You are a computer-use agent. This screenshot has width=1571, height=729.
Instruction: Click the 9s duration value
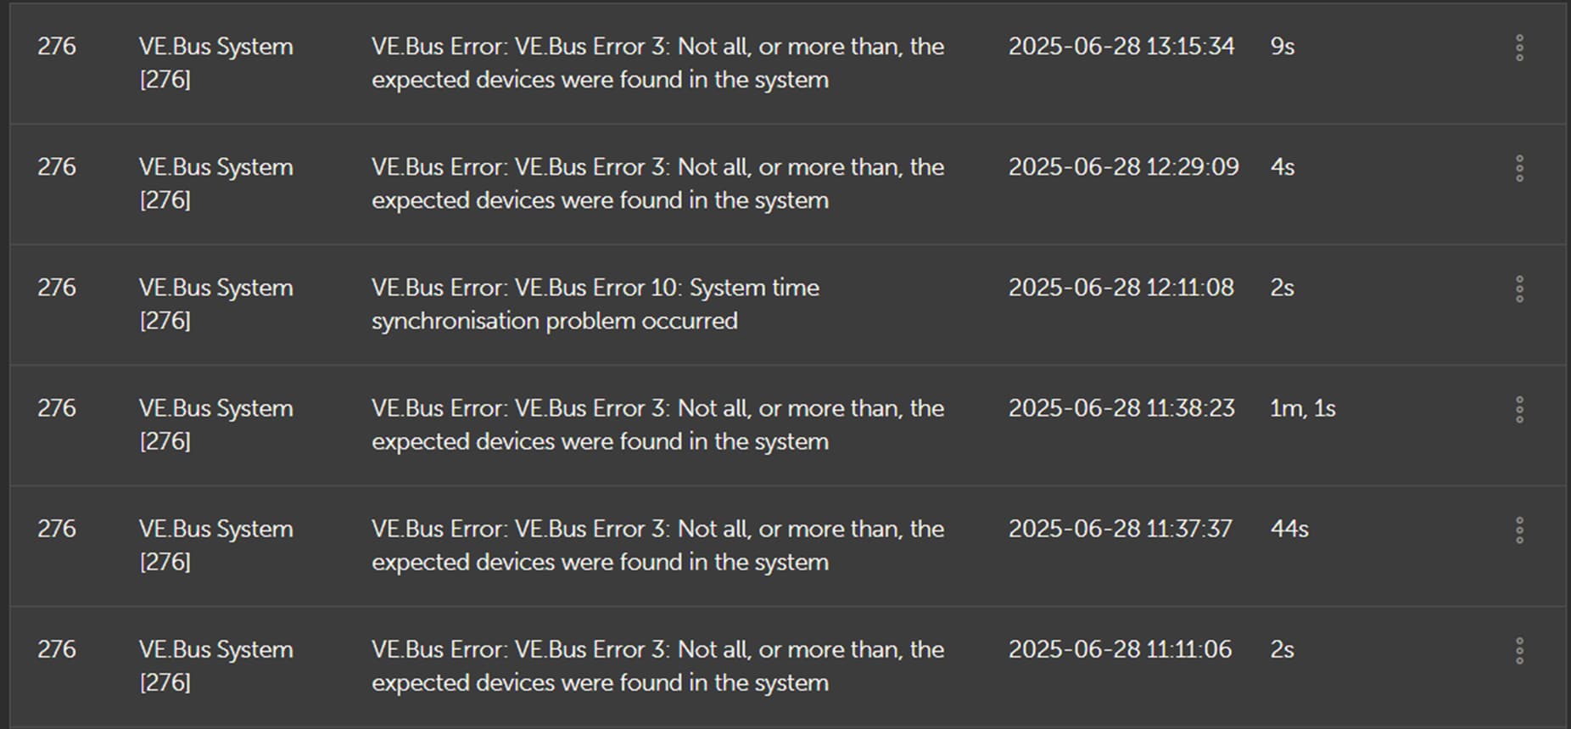[1282, 47]
